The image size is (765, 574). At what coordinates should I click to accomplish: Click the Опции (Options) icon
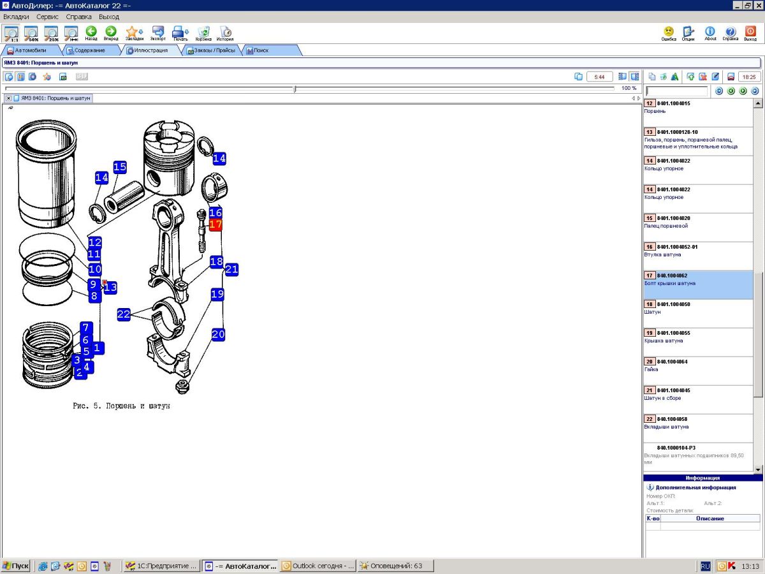pyautogui.click(x=688, y=32)
